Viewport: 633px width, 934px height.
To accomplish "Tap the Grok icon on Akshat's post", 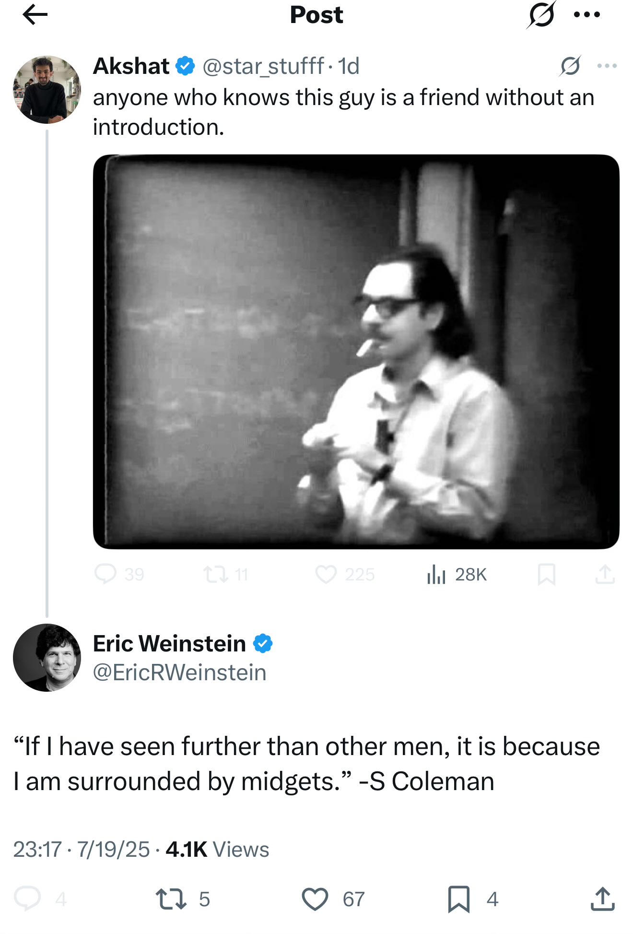I will 570,66.
